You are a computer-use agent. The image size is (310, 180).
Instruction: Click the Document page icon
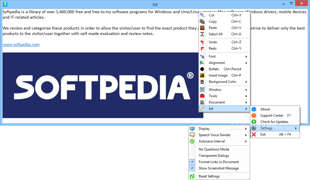coord(202,102)
